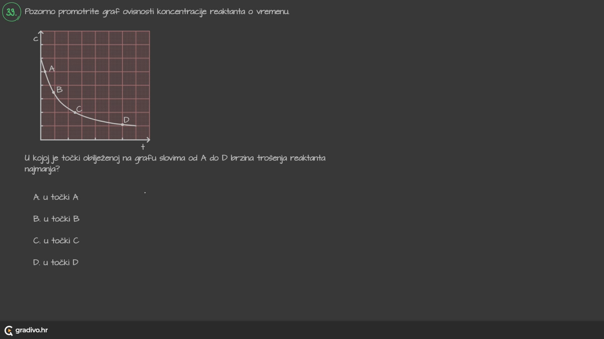Select answer option C. u točki C

pos(56,241)
